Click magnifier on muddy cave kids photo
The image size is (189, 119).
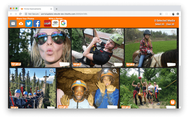coord(115,71)
